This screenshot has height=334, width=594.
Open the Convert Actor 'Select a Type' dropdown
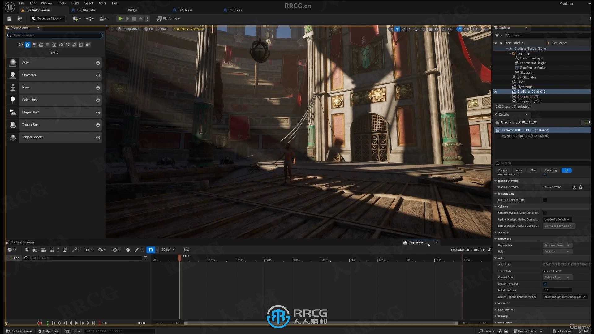tap(557, 278)
